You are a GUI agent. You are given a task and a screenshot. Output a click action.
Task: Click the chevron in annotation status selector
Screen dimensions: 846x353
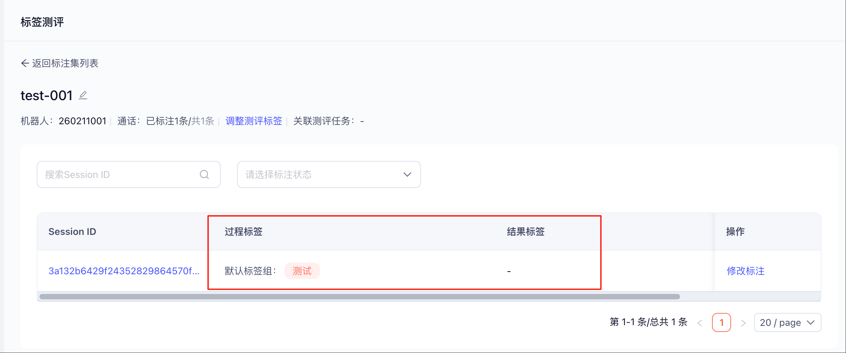point(407,174)
